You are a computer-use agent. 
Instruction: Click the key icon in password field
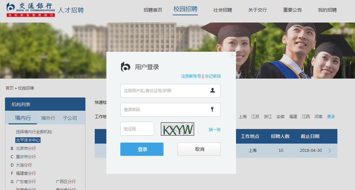pos(212,109)
